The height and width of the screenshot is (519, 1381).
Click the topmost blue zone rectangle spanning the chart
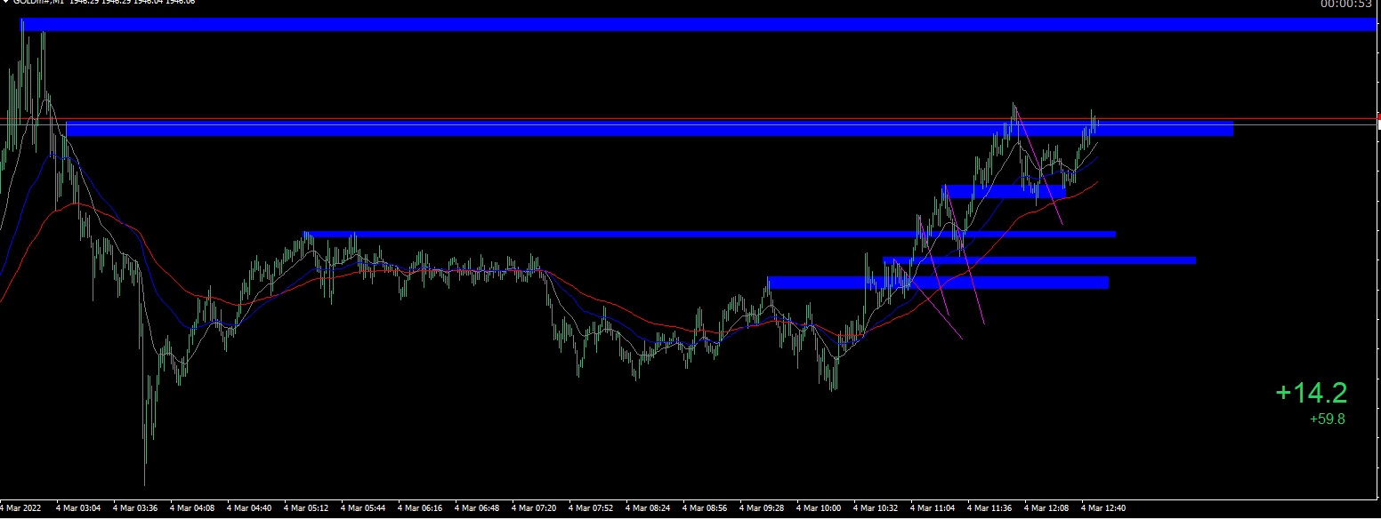(x=699, y=25)
